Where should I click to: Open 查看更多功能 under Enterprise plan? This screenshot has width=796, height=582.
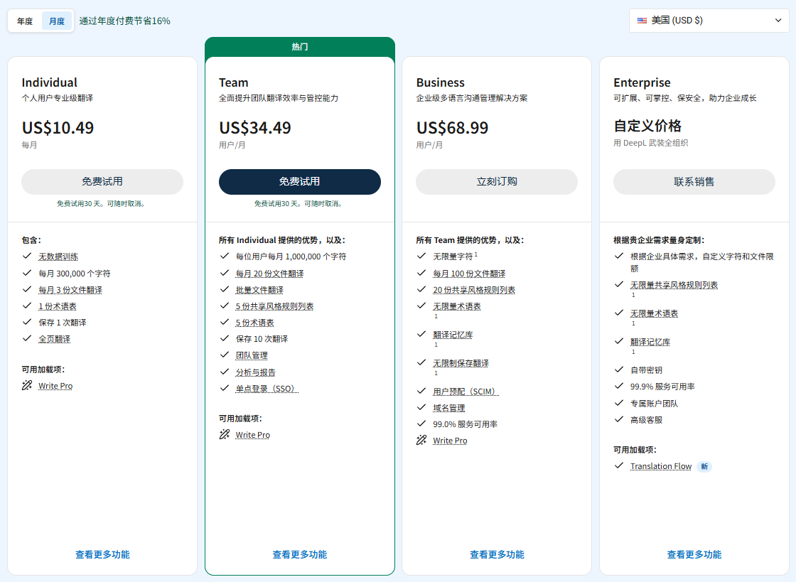pos(694,554)
